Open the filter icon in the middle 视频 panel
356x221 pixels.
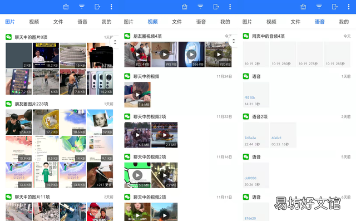coord(200,7)
